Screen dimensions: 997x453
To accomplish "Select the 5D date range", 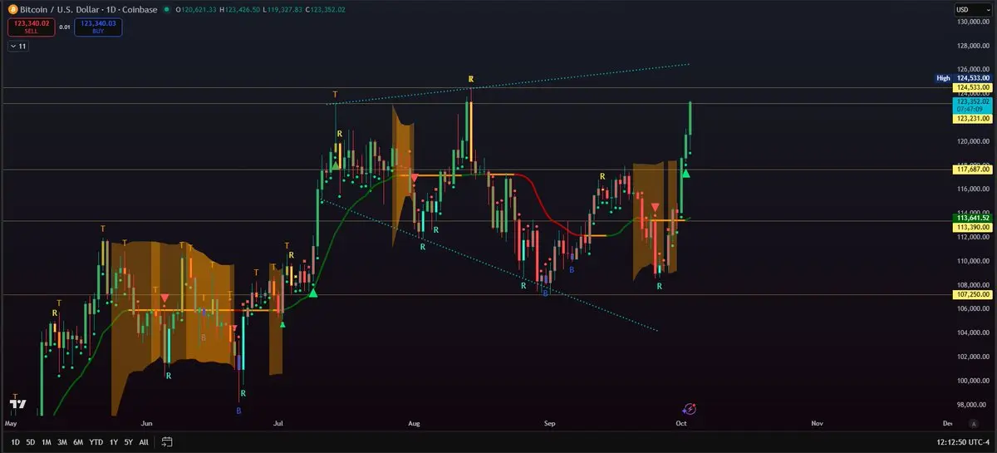I will [x=31, y=441].
